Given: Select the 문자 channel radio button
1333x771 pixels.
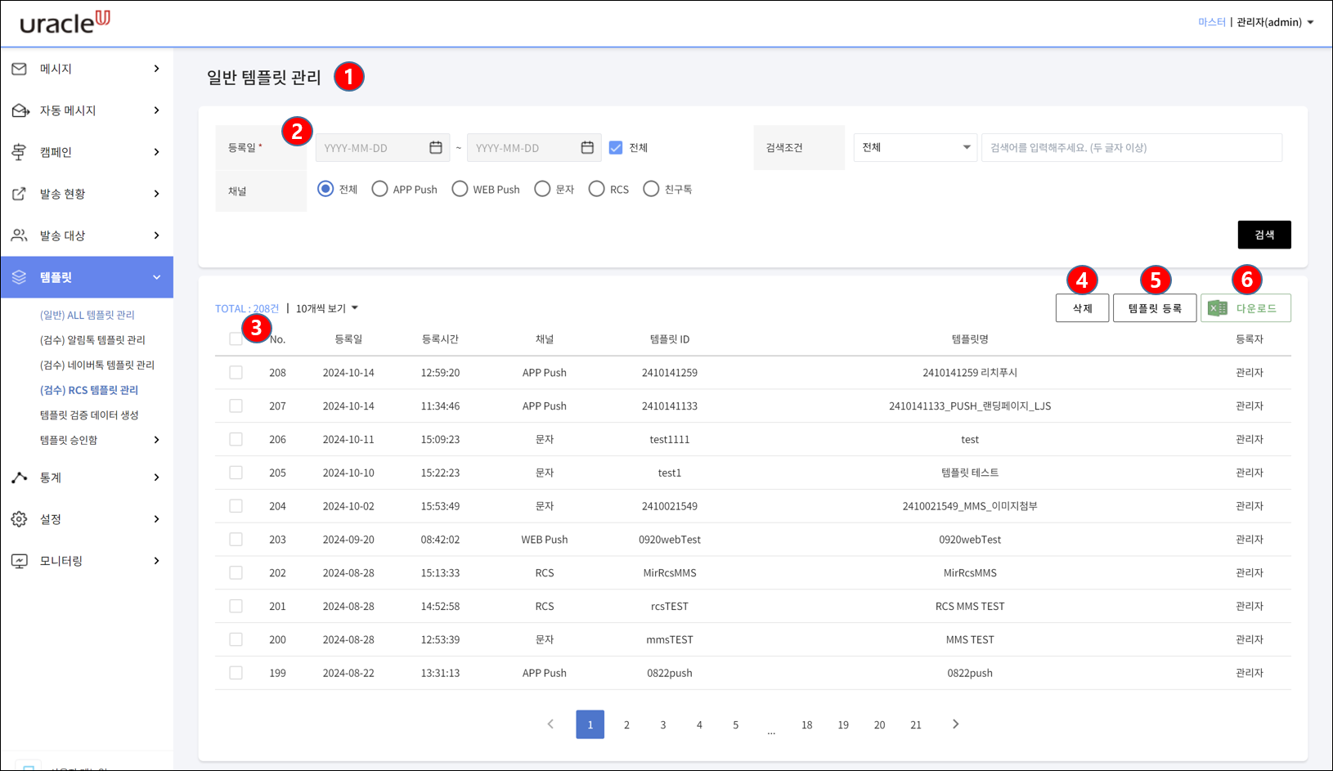Looking at the screenshot, I should click(x=542, y=189).
